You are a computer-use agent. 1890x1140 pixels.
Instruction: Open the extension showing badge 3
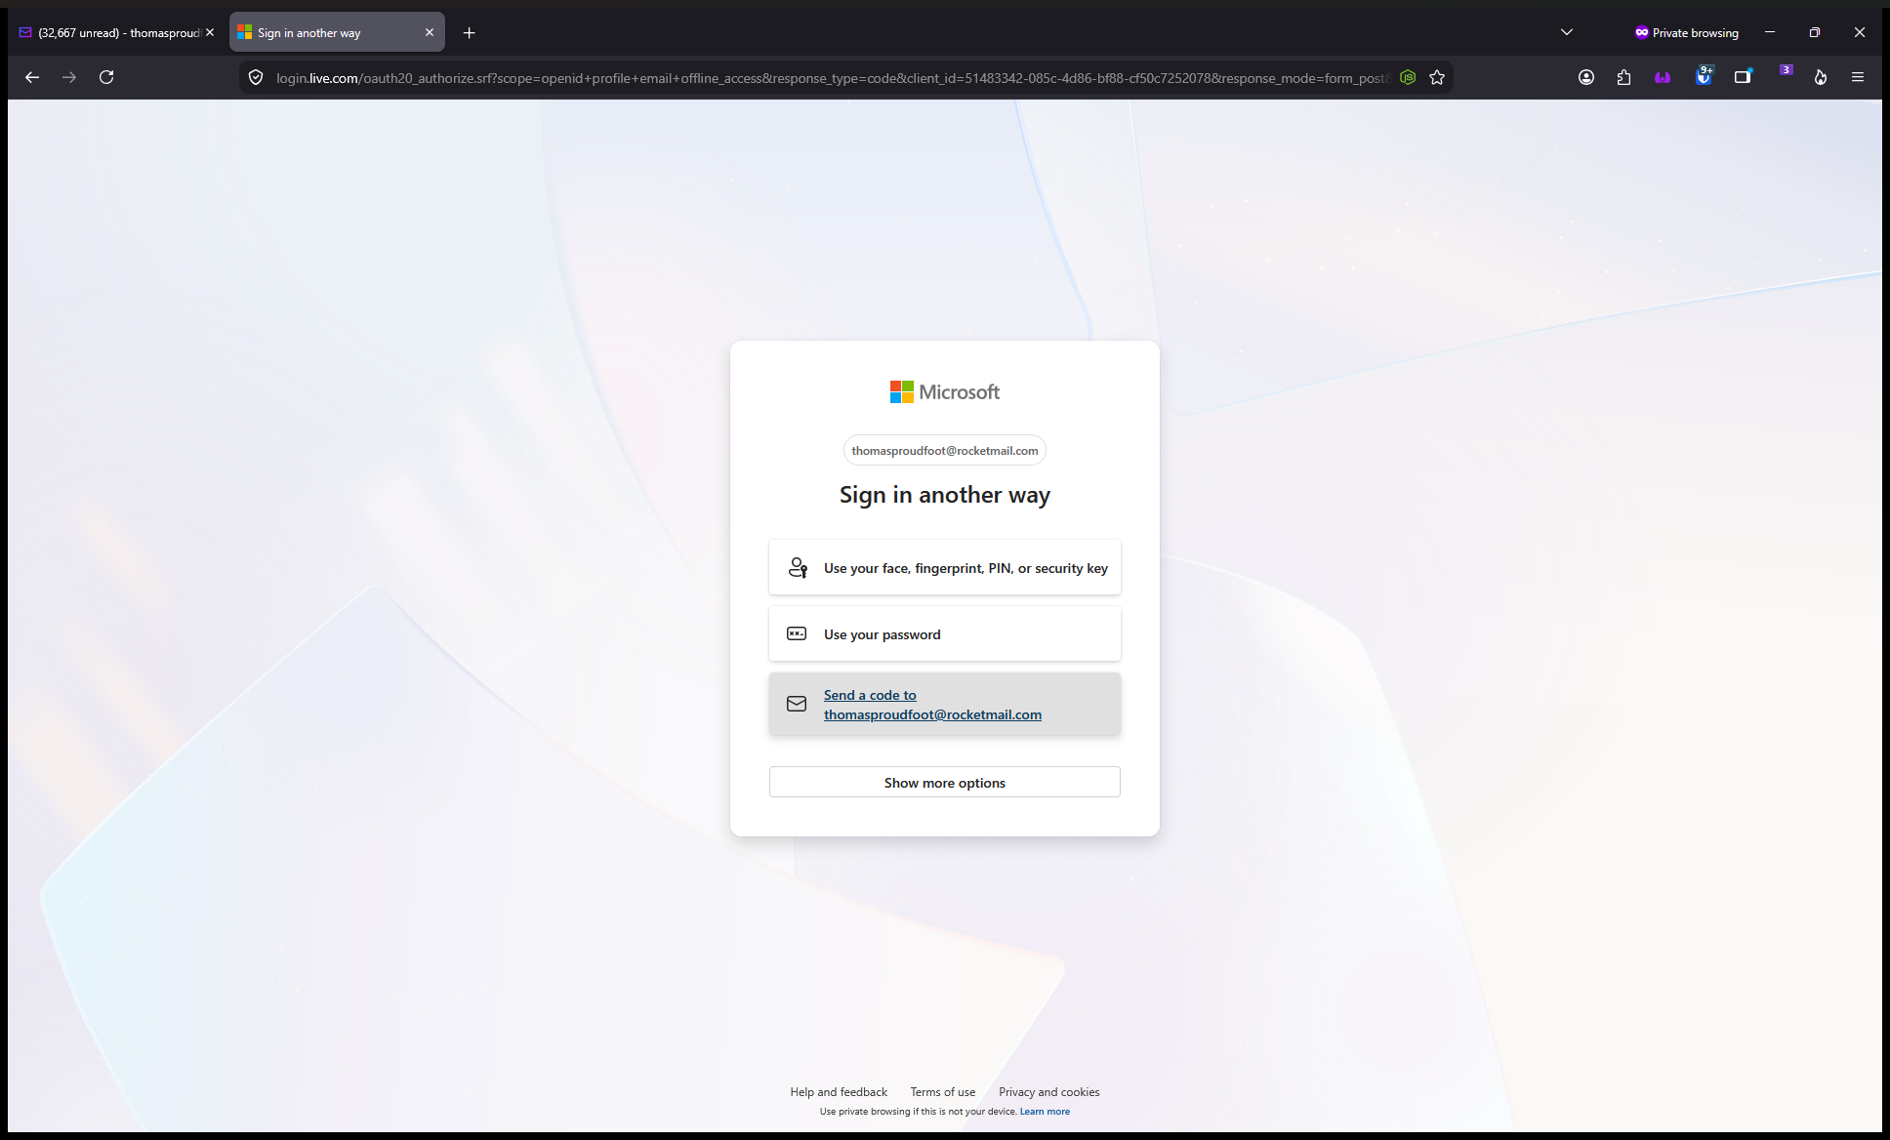(1786, 70)
